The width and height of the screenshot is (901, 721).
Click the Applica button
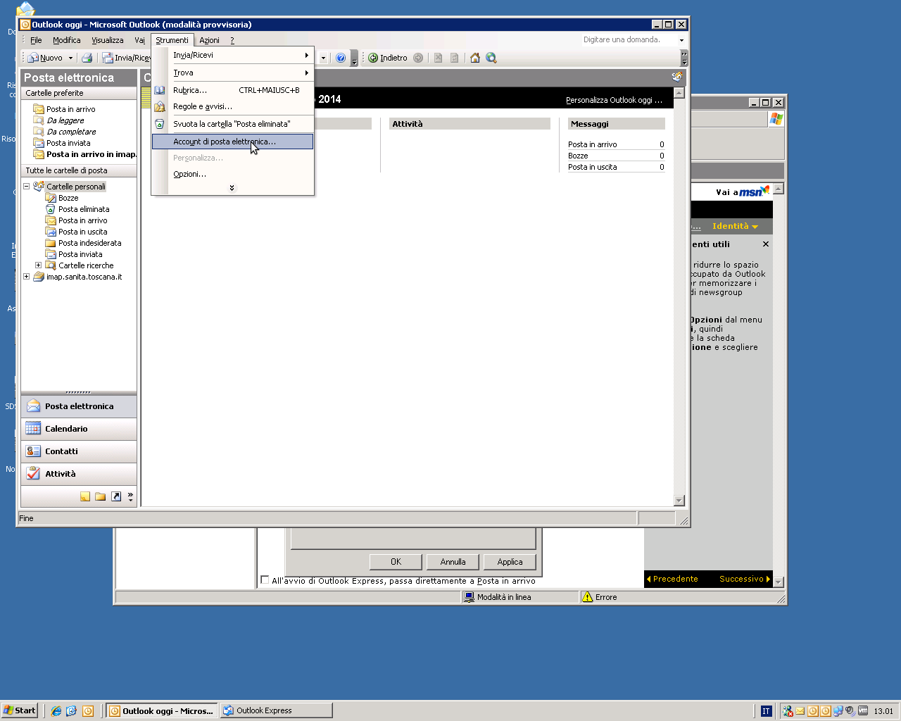click(510, 562)
